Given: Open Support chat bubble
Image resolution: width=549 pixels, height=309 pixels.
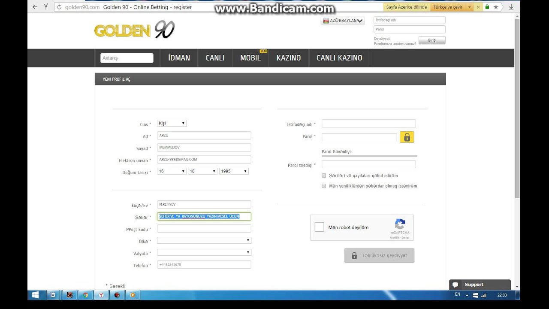Looking at the screenshot, I should point(455,285).
